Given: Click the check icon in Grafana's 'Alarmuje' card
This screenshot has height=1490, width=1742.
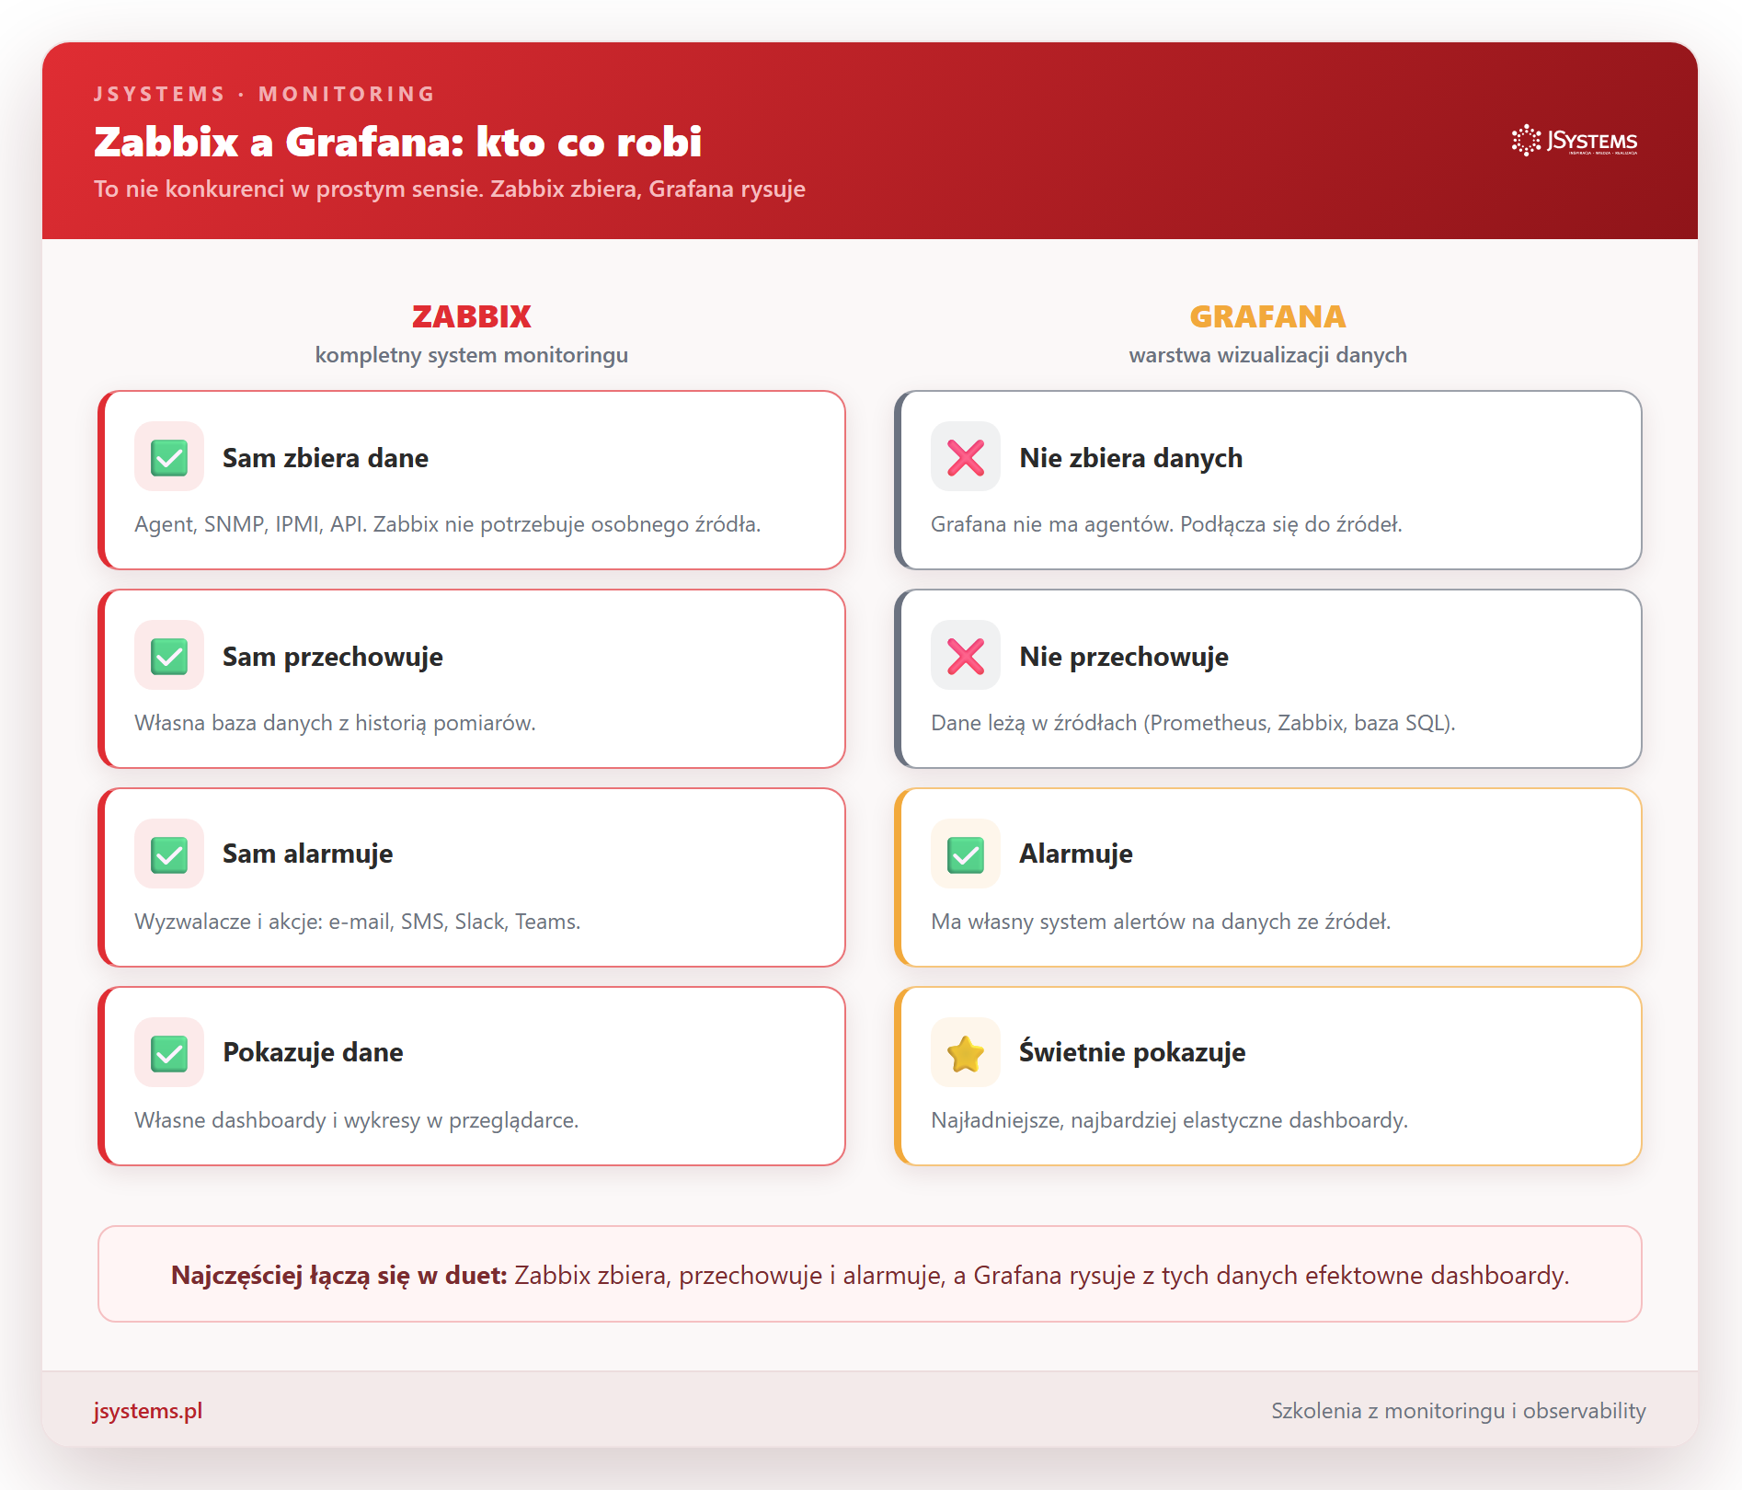Looking at the screenshot, I should (966, 854).
